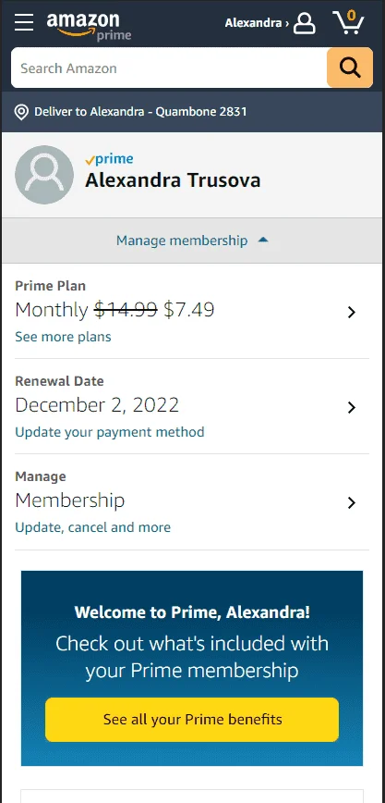
Task: Open Renewal Date chevron arrow
Action: coord(351,407)
